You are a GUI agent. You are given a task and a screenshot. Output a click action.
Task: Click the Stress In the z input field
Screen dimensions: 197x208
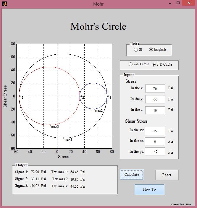[x=155, y=110]
